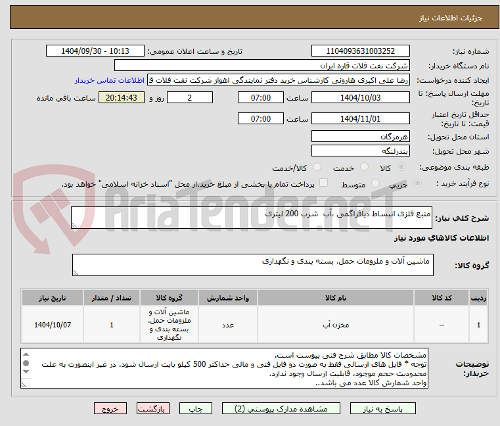Click the گروه کالا text area
The height and width of the screenshot is (426, 500).
[x=253, y=265]
